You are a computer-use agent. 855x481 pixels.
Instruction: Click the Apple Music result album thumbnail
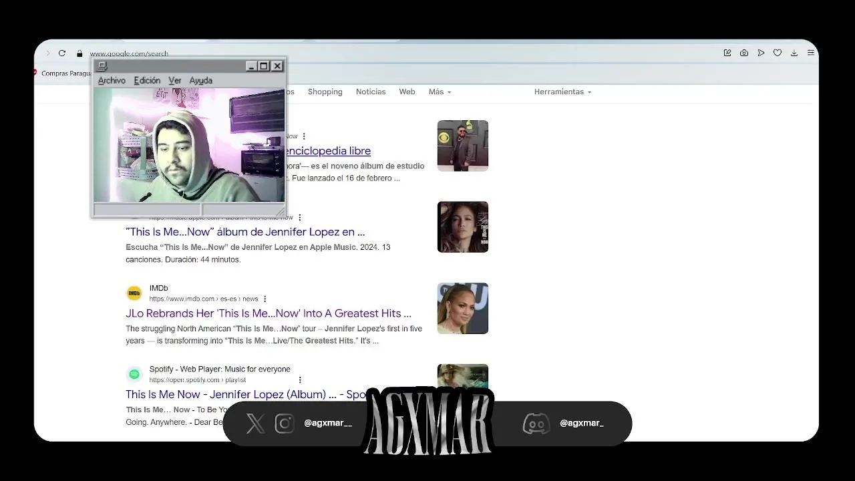[x=463, y=227]
